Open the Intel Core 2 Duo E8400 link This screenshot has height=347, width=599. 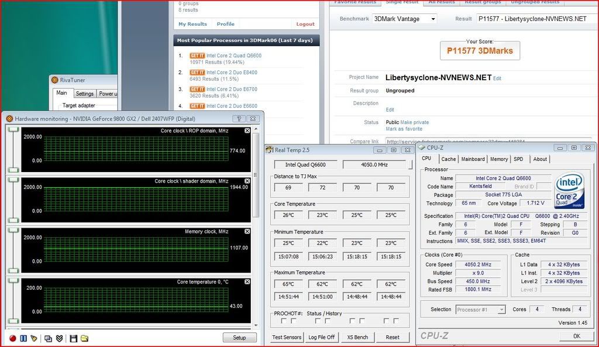point(232,72)
